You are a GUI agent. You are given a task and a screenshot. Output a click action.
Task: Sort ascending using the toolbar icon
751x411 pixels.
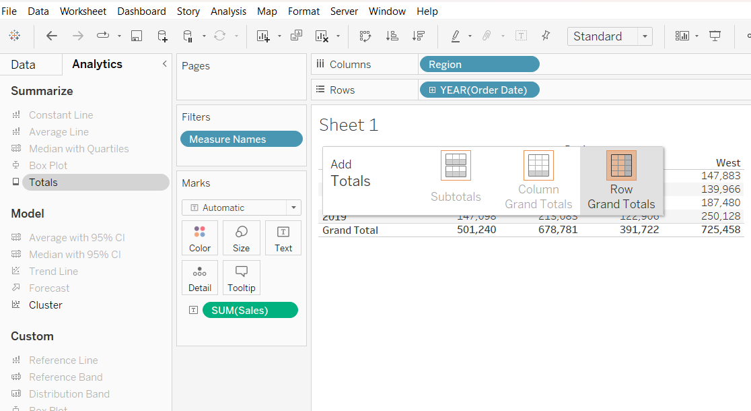coord(392,36)
